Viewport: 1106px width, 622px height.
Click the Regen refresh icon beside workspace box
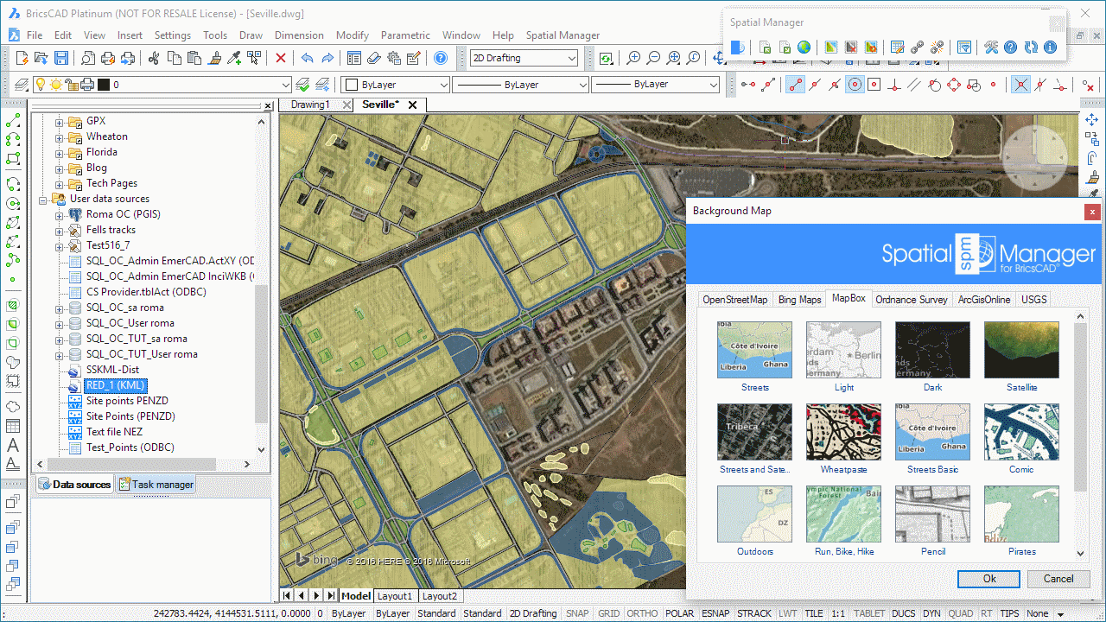pyautogui.click(x=606, y=58)
